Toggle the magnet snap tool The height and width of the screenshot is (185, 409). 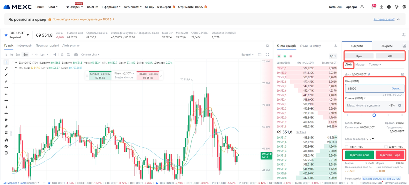click(x=6, y=140)
